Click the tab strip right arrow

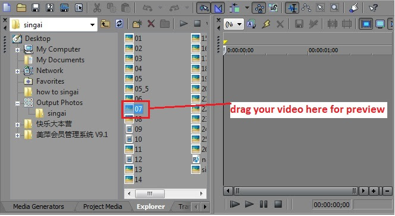click(x=205, y=207)
